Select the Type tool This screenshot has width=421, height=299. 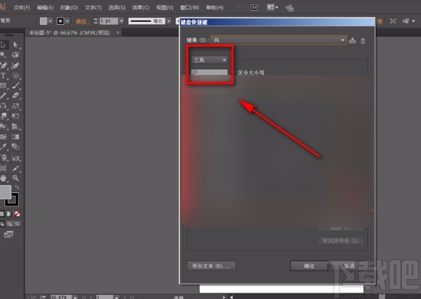(4, 76)
